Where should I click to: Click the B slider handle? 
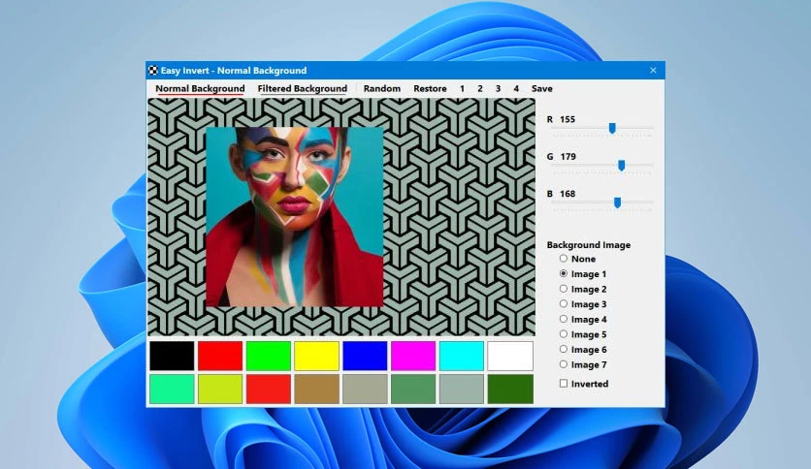(x=617, y=203)
